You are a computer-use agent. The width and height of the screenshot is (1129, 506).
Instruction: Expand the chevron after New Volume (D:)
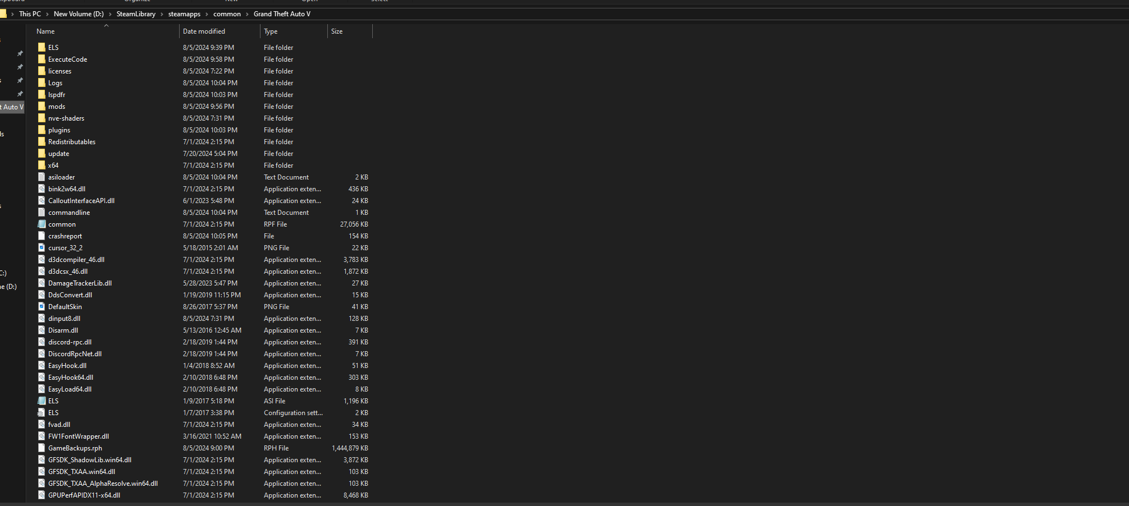[x=110, y=14]
